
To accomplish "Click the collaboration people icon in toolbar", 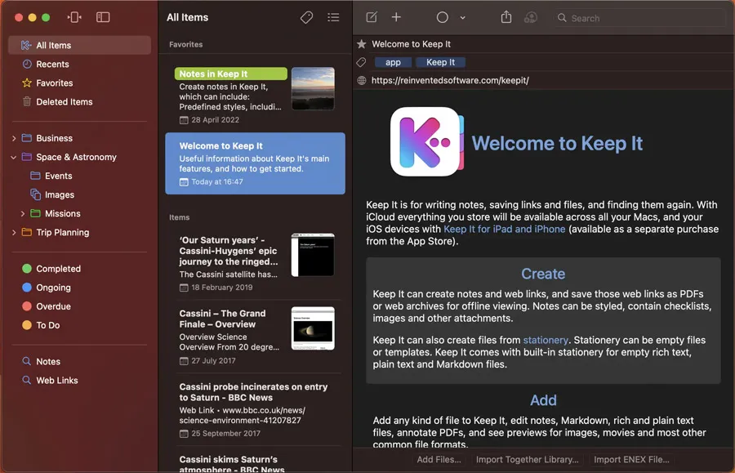I will [x=531, y=17].
